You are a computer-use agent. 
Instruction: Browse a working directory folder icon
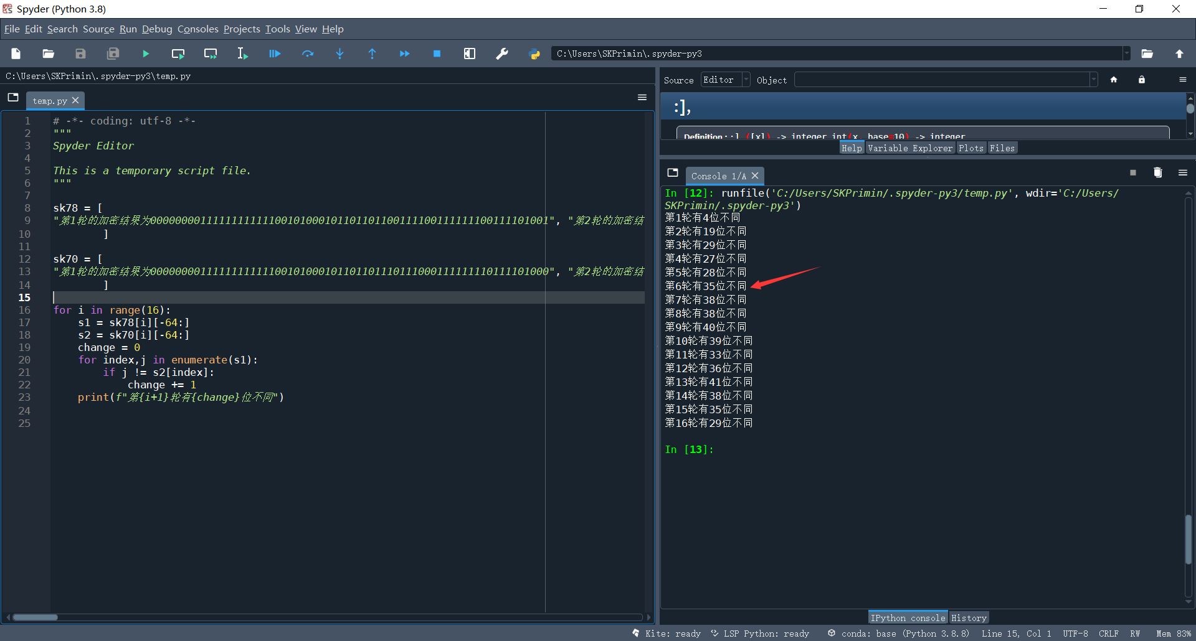click(1147, 54)
